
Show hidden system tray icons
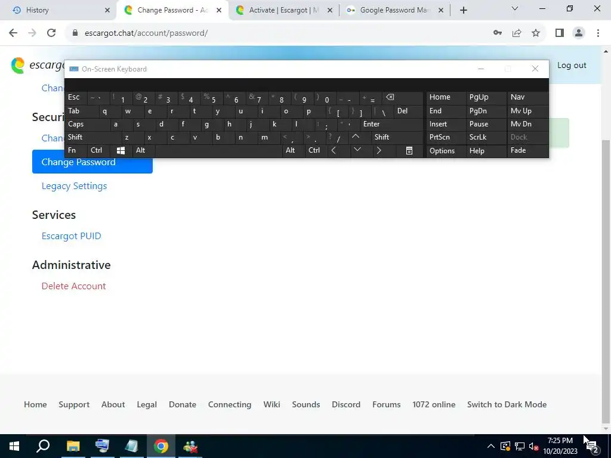(x=491, y=446)
